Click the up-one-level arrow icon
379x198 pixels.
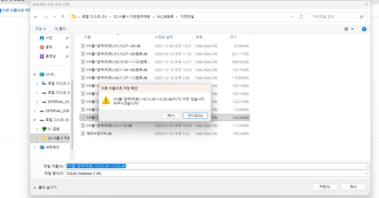(63, 17)
